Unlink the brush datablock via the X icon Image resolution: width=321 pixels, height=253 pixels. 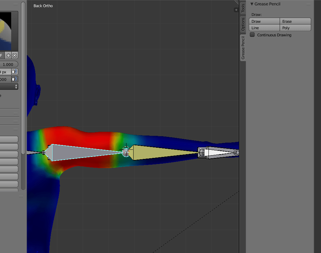click(x=15, y=55)
